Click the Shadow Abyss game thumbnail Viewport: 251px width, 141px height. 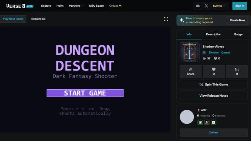click(190, 52)
